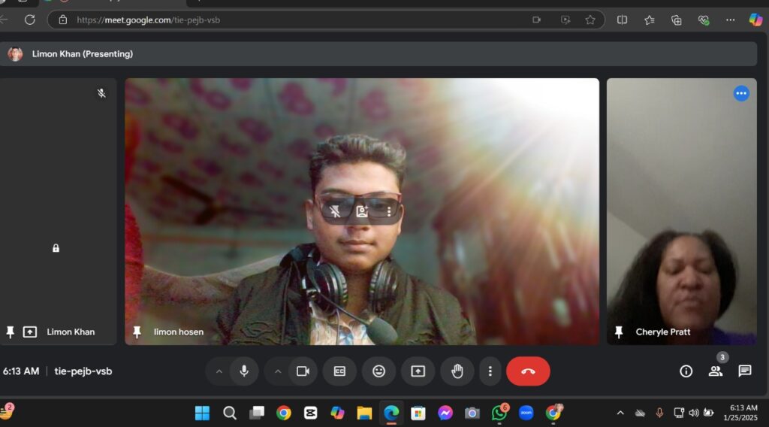Pin the limon hosen video tile
The image size is (769, 427).
pos(137,332)
